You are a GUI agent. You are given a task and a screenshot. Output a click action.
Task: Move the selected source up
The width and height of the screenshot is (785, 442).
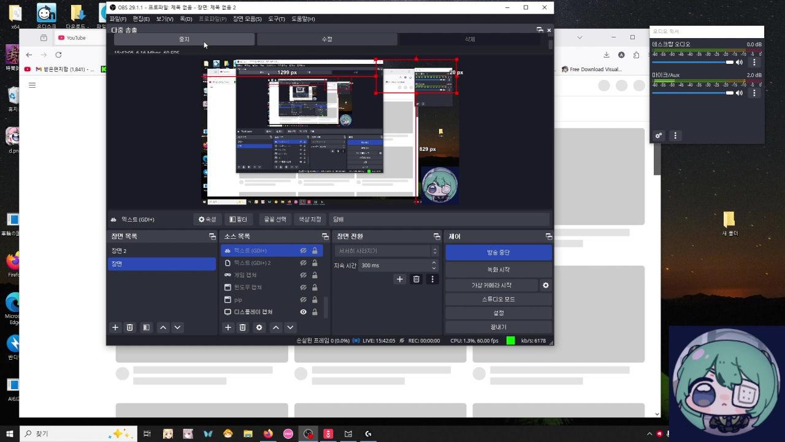click(x=276, y=328)
